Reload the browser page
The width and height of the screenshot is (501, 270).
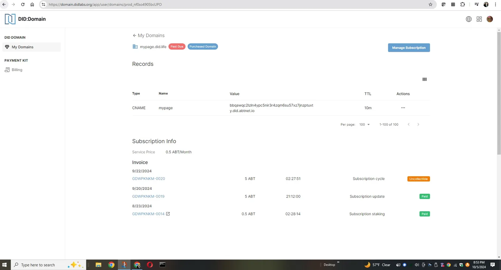23,4
